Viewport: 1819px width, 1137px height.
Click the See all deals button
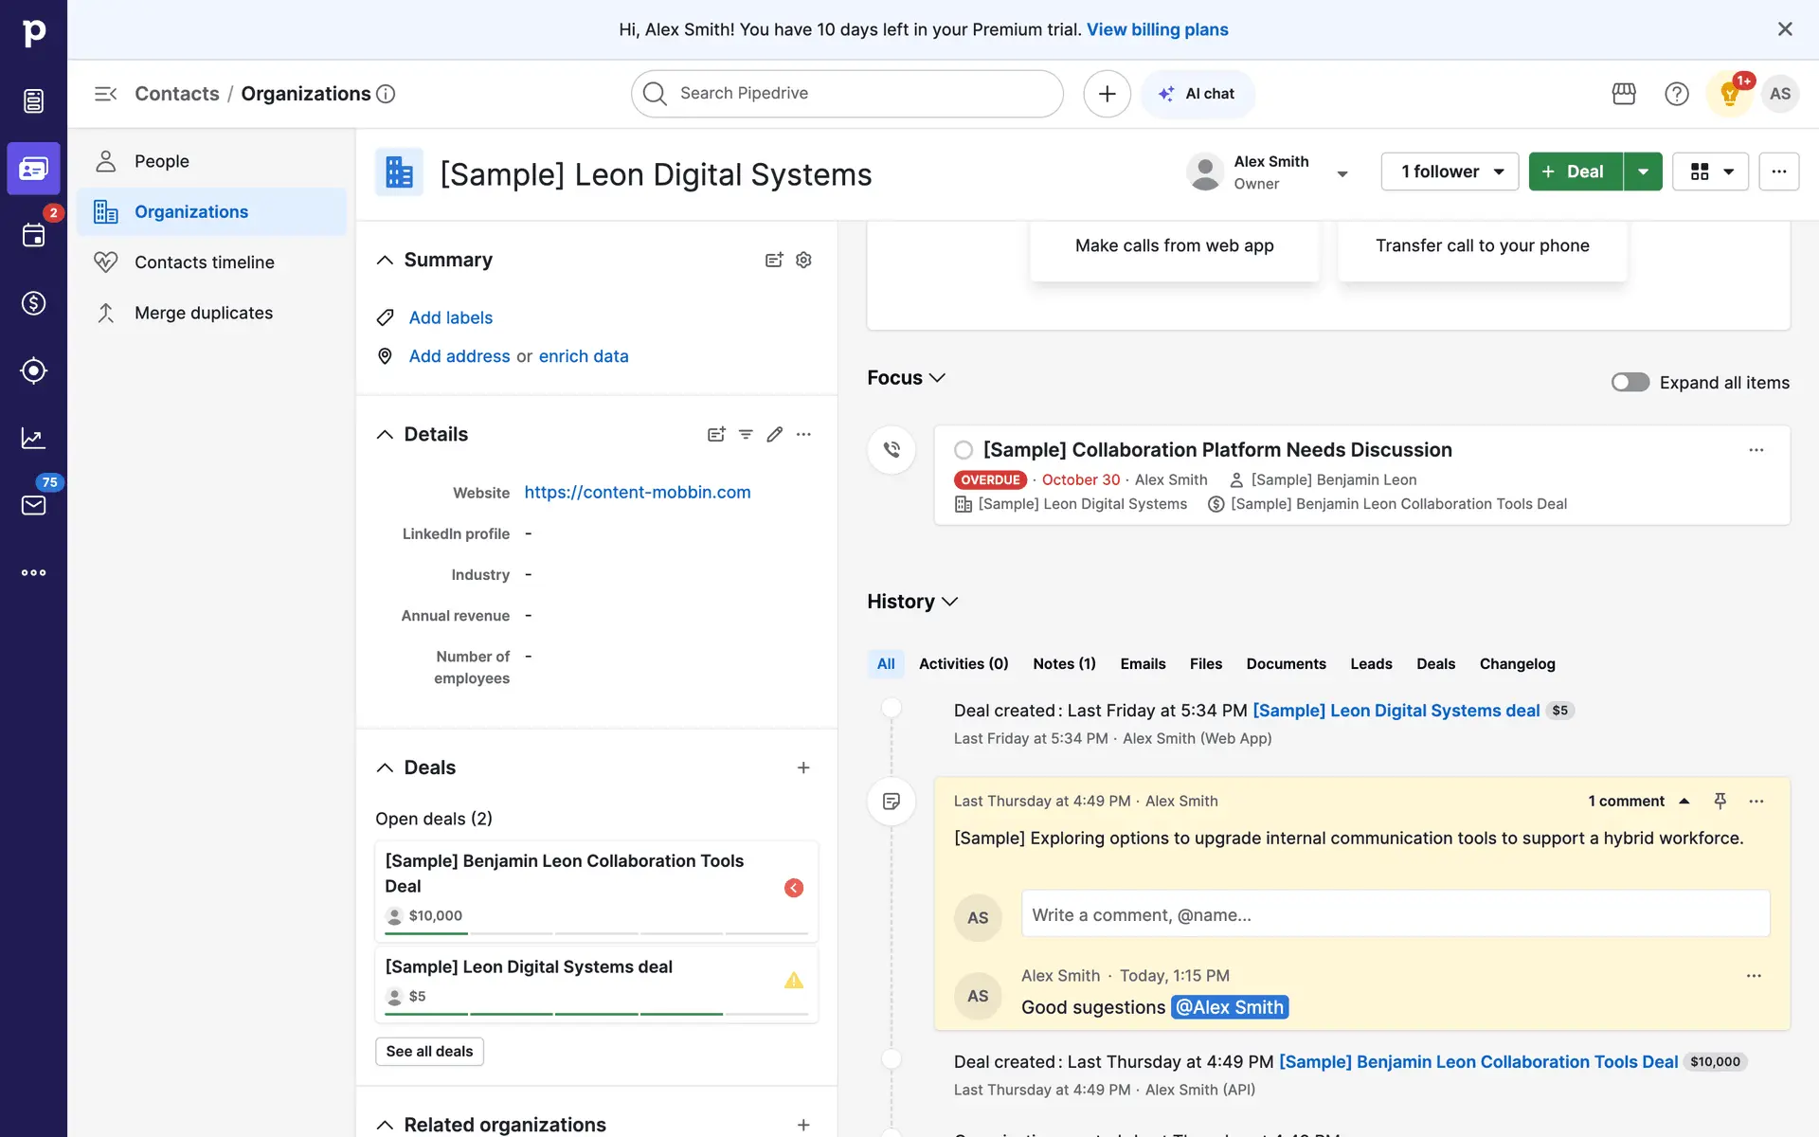pos(429,1051)
